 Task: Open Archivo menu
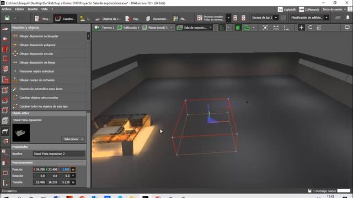coord(7,9)
